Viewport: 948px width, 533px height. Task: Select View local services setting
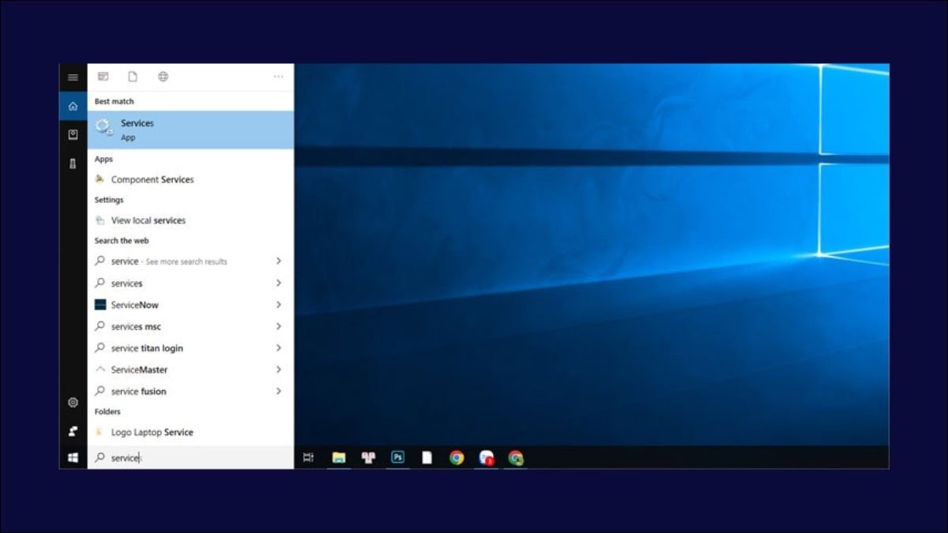[148, 220]
